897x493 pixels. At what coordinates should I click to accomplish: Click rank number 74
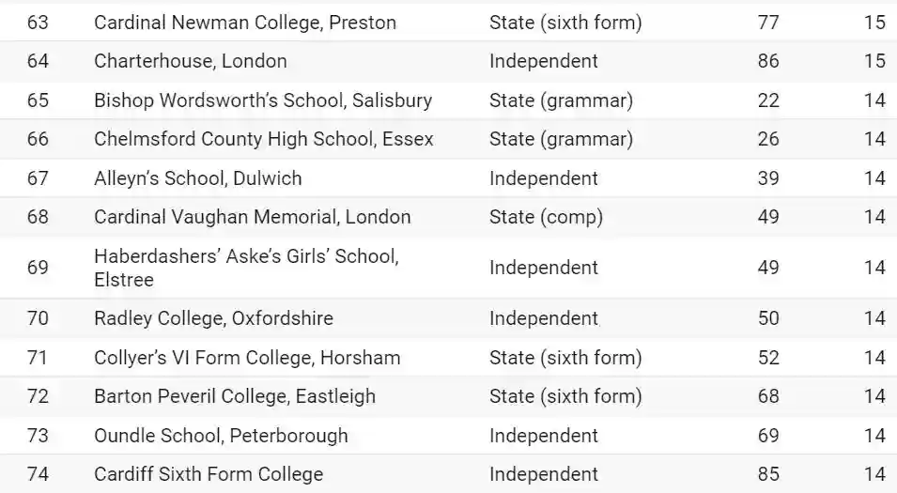tap(38, 474)
